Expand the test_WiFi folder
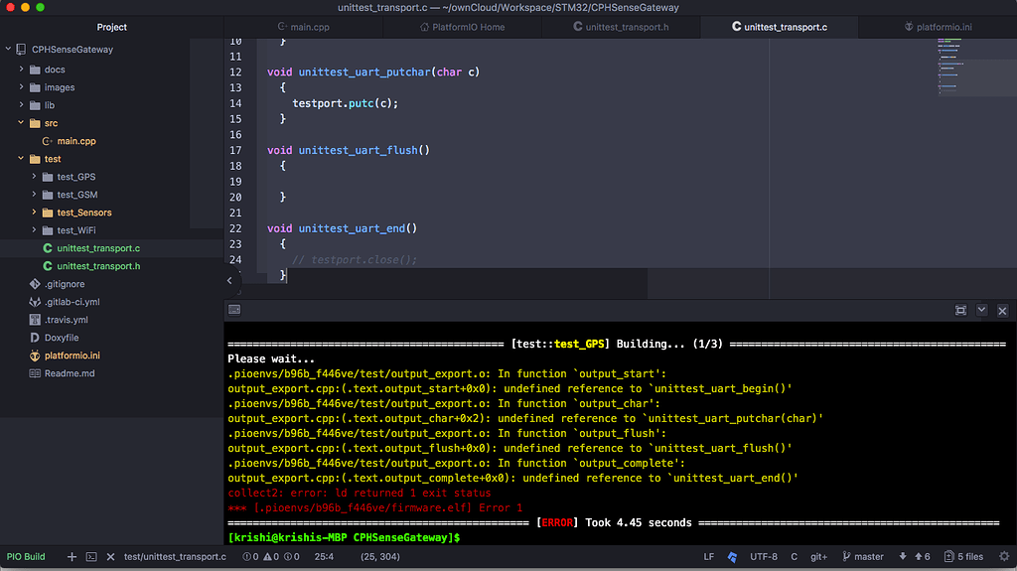Screen dimensions: 1017x571 [35, 230]
